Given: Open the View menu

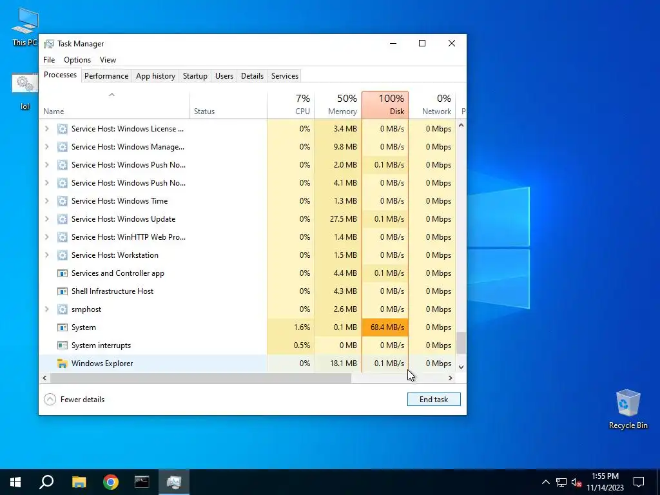Looking at the screenshot, I should coord(108,60).
